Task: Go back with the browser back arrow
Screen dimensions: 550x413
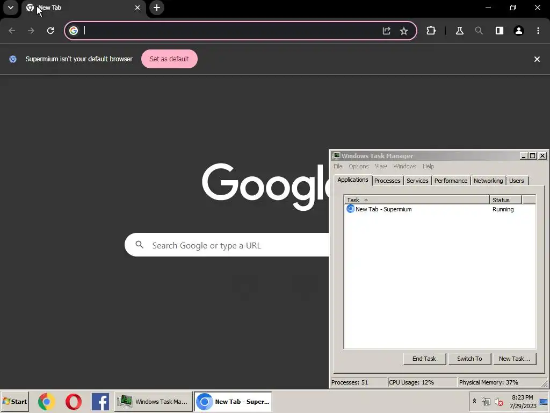Action: tap(12, 31)
